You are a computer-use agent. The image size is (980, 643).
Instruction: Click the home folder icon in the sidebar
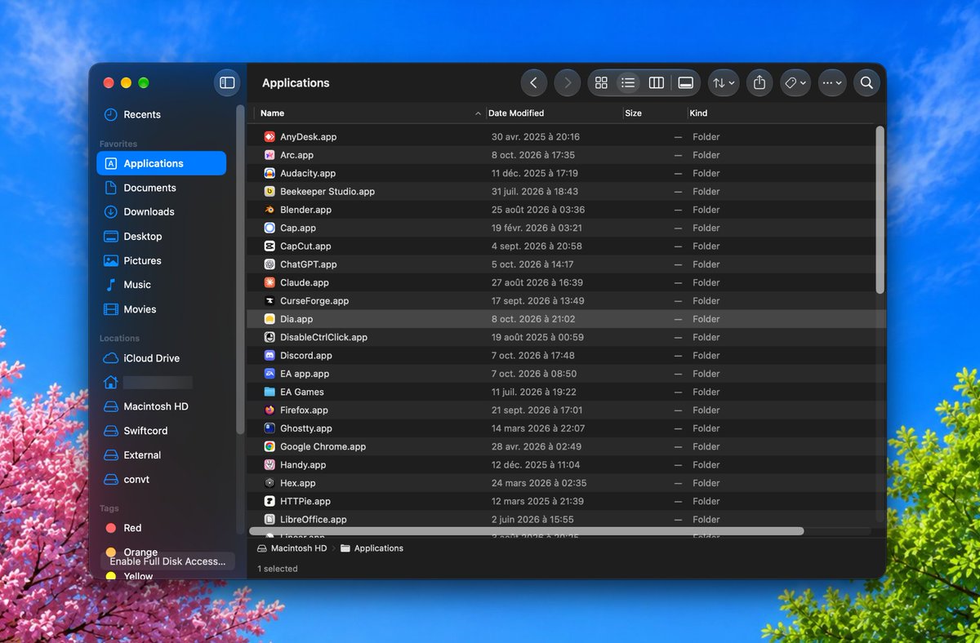coord(110,382)
